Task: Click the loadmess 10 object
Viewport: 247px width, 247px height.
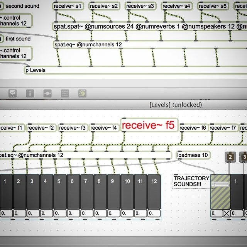Action: click(x=193, y=155)
